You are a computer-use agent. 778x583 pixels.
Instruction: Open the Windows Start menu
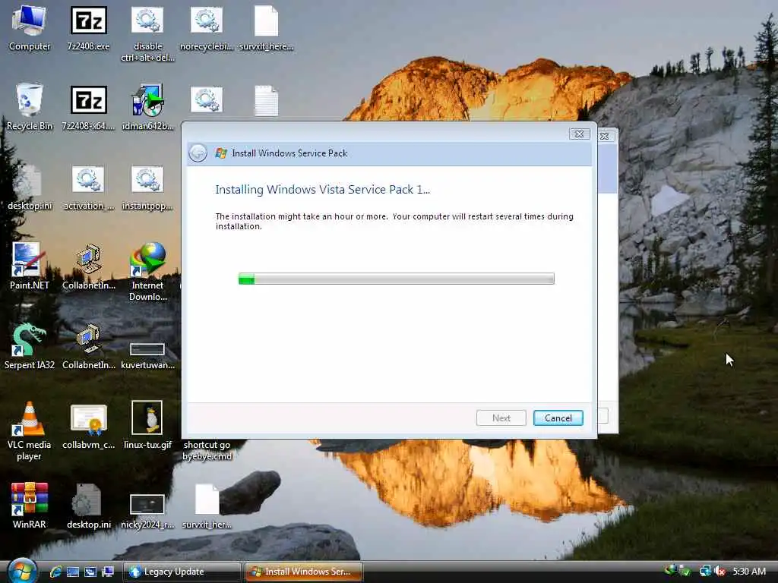(22, 571)
